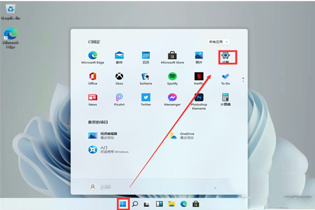The height and width of the screenshot is (210, 315).
Task: Open taskbar Search
Action: tap(135, 204)
